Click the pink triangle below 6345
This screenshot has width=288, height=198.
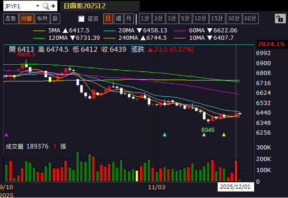click(x=204, y=135)
